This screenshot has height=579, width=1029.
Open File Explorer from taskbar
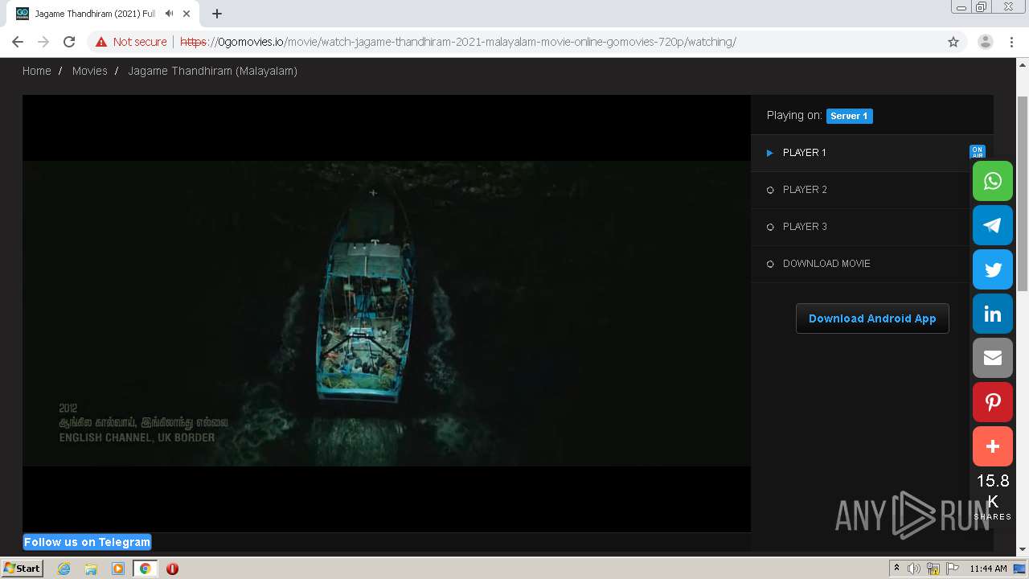click(x=91, y=569)
